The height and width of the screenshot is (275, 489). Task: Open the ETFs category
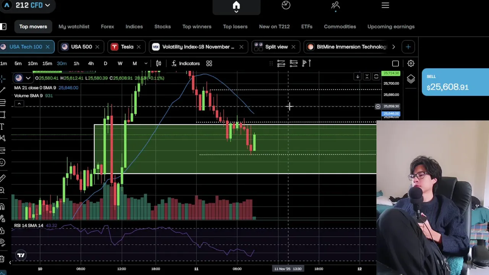pos(307,27)
